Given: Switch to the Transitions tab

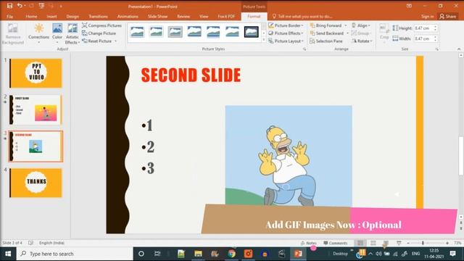Looking at the screenshot, I should 99,16.
